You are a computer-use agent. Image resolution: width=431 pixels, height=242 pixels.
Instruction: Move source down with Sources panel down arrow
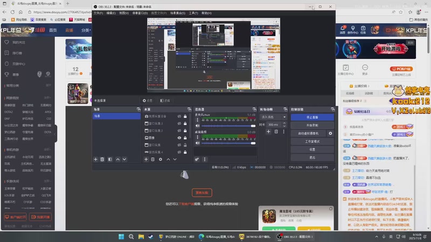pyautogui.click(x=175, y=159)
